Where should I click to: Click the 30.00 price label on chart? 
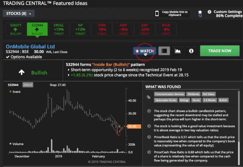(x=134, y=126)
